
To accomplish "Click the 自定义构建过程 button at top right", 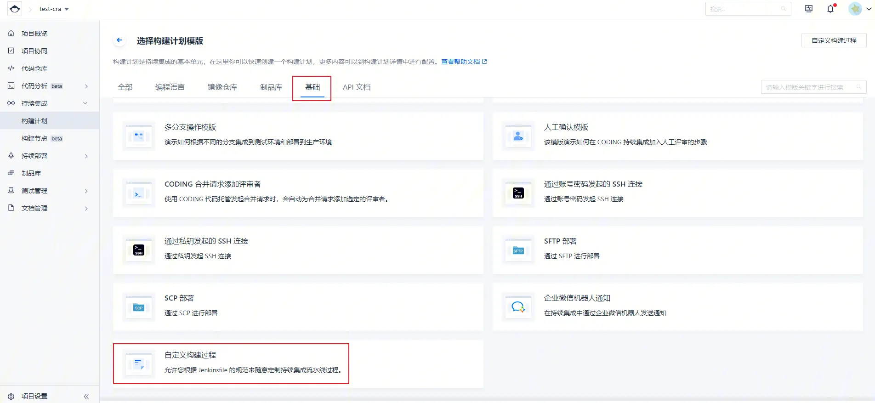I will tap(834, 40).
